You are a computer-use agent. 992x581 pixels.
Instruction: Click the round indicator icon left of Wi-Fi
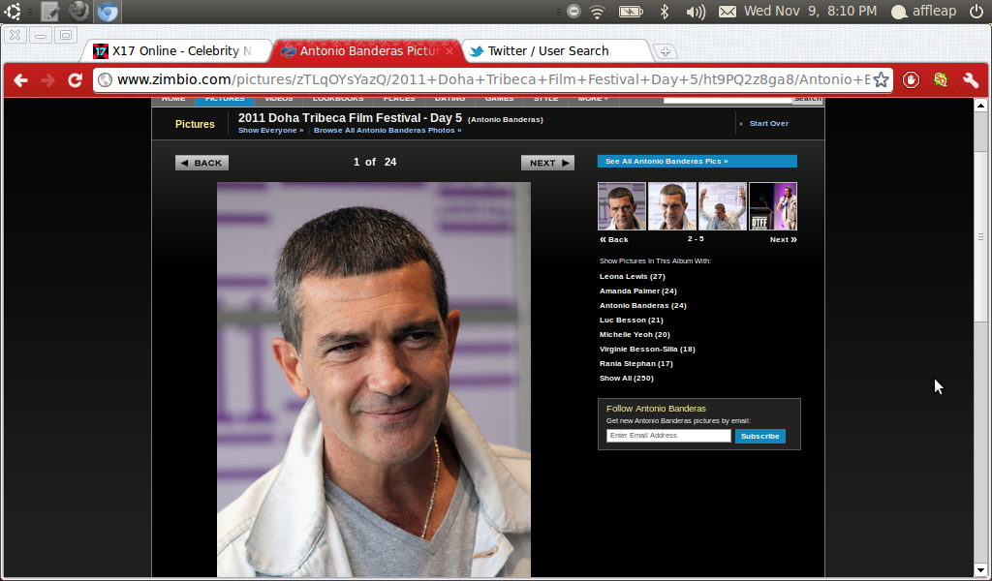pyautogui.click(x=573, y=12)
